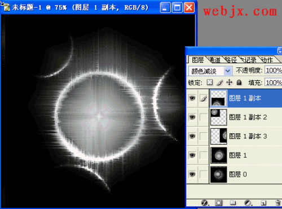This screenshot has width=282, height=209.
Task: Hide the 图层 1 副本 layer
Action: point(192,98)
